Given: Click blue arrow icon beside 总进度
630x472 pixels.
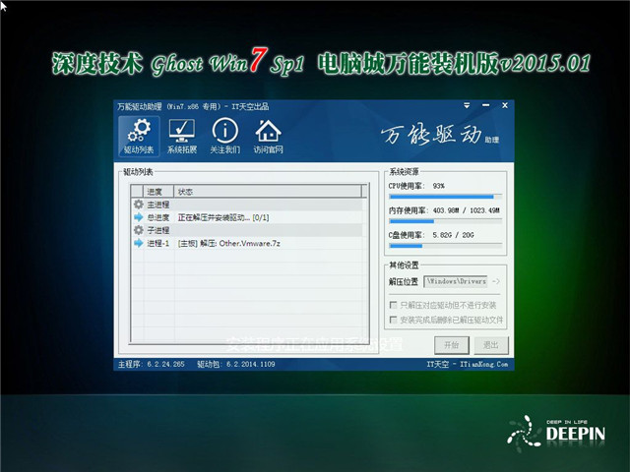Looking at the screenshot, I should pos(138,217).
